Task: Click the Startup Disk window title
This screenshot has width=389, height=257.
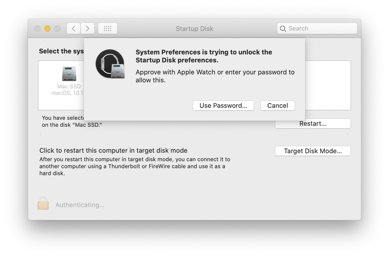Action: pyautogui.click(x=194, y=29)
